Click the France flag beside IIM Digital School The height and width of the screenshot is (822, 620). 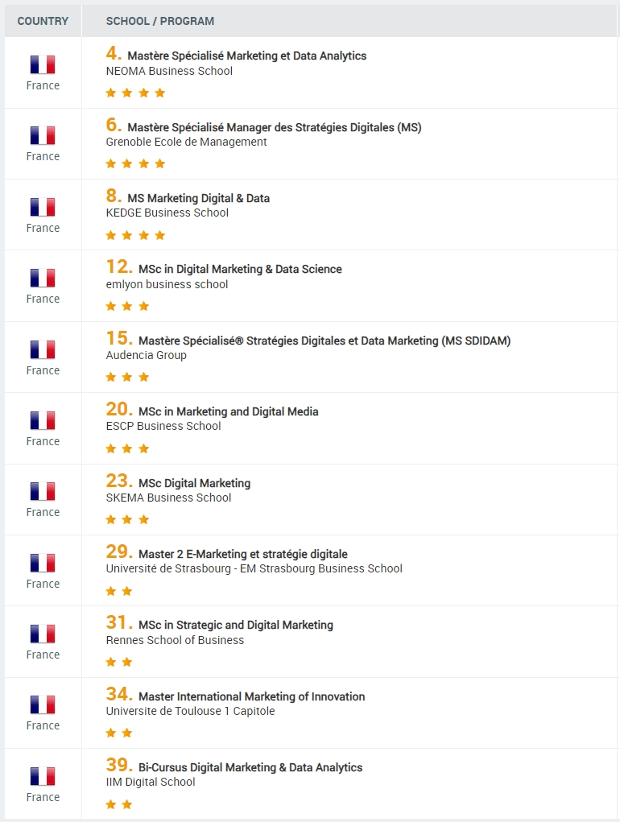click(x=43, y=776)
